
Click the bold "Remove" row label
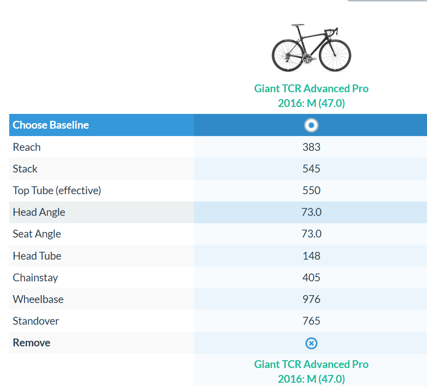click(31, 343)
